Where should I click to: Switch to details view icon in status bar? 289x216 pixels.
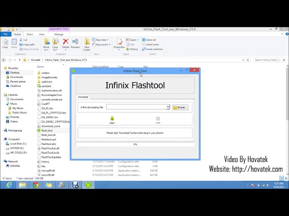click(281, 178)
